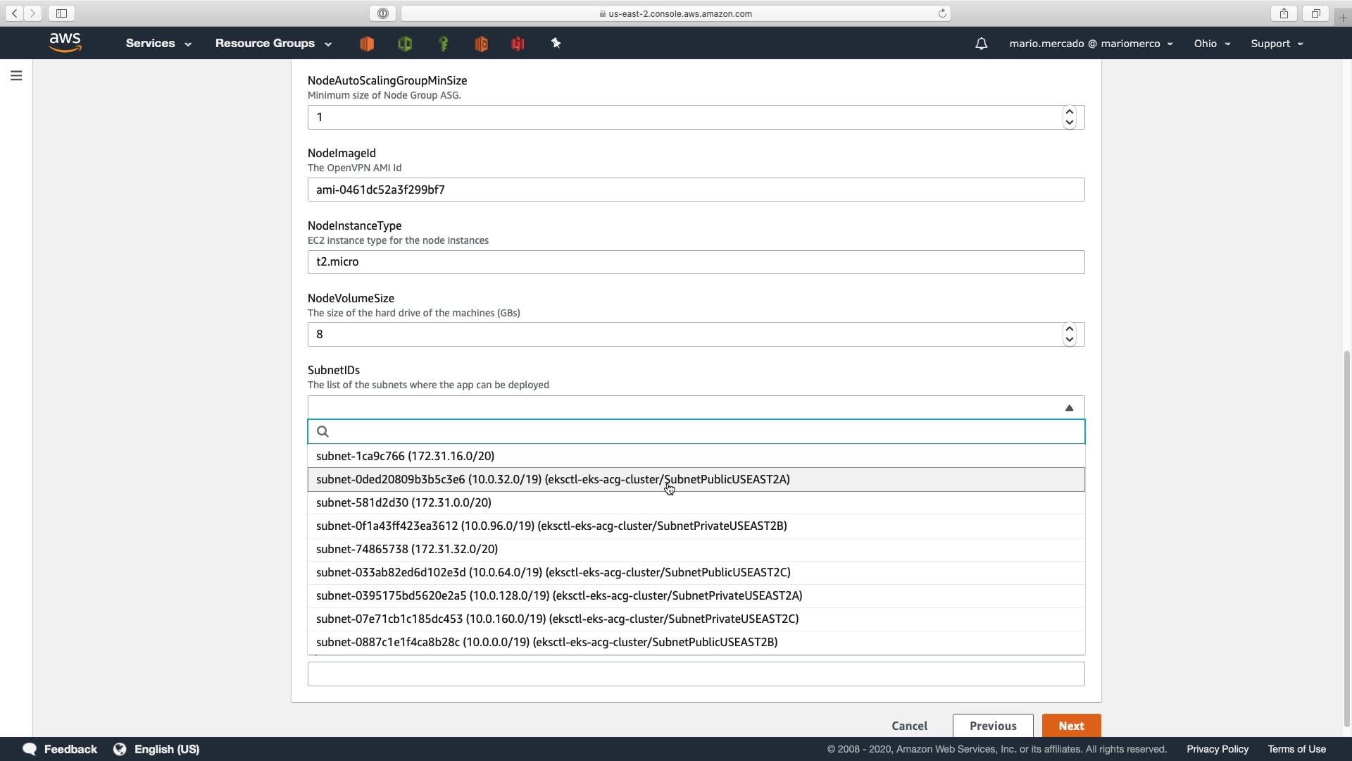Click the green IAM key shortcut icon
The height and width of the screenshot is (761, 1352).
pyautogui.click(x=443, y=44)
